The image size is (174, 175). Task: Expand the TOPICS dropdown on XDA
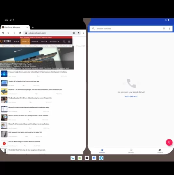point(44,41)
